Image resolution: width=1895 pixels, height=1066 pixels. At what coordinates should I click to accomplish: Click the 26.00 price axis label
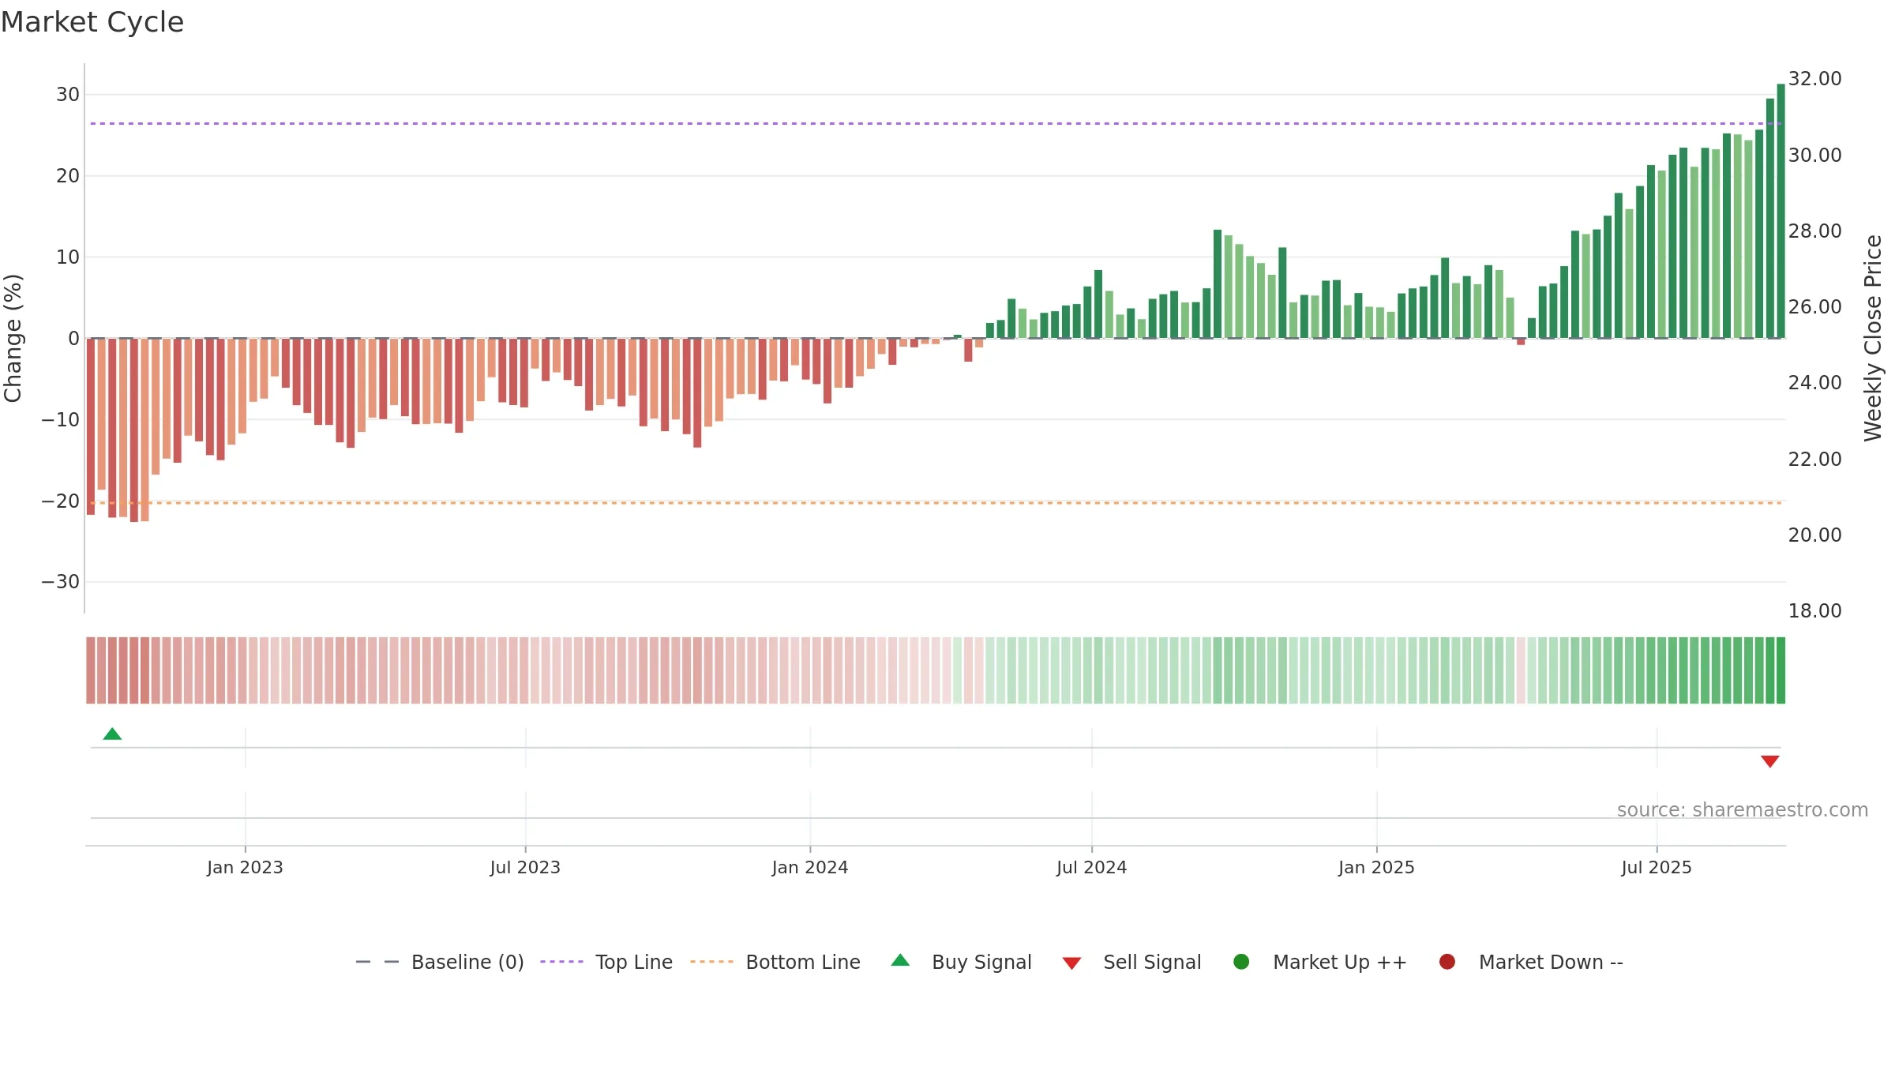(x=1814, y=307)
